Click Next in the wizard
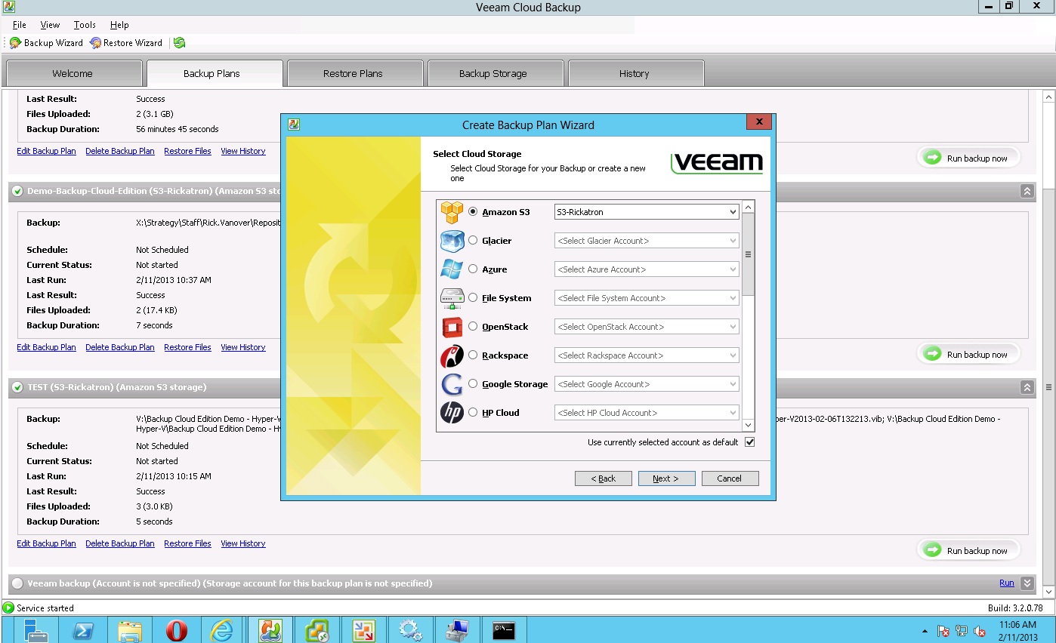 pos(666,478)
